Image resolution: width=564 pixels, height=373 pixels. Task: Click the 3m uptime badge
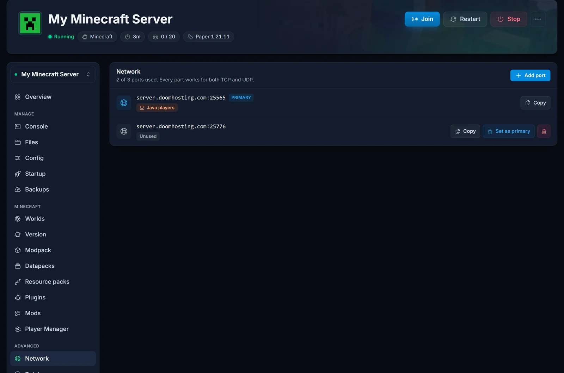point(133,37)
